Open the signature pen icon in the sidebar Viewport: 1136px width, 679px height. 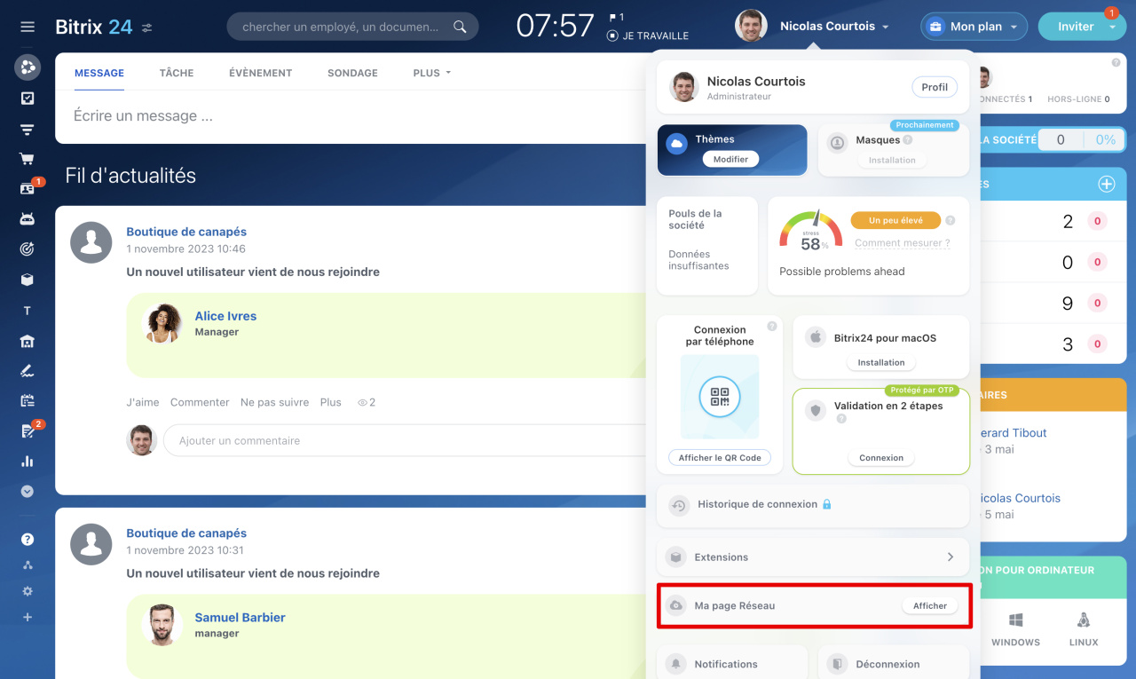click(28, 371)
